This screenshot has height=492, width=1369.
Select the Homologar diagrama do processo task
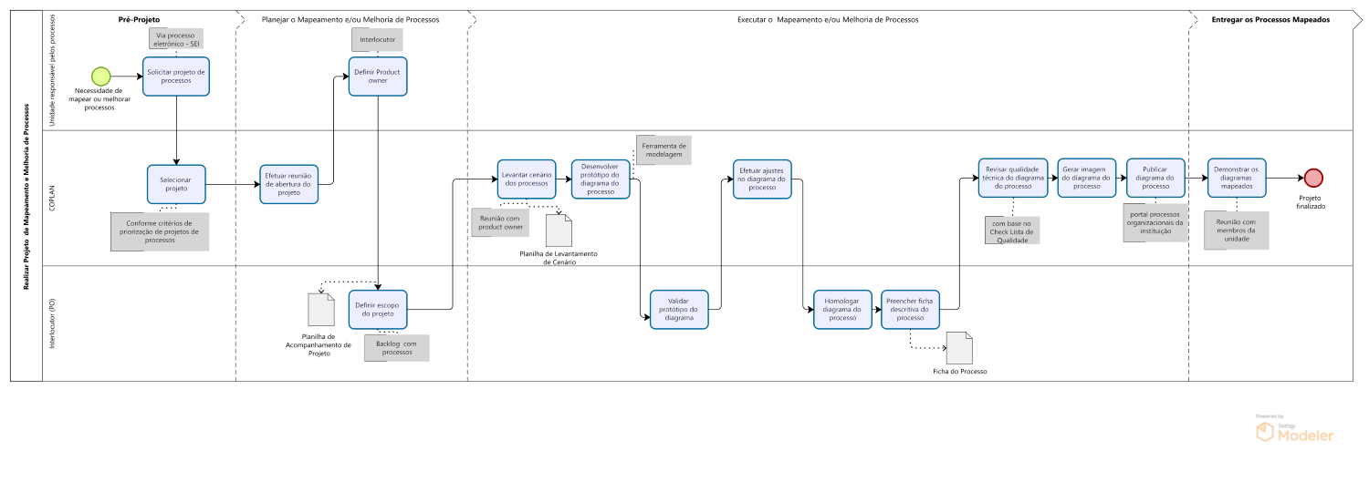(842, 310)
